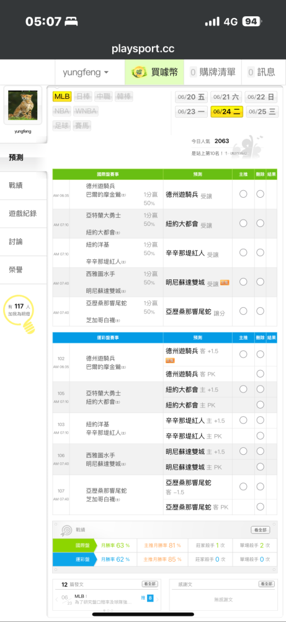Go to previous post with left arrow
286x622 pixels.
coord(56,599)
